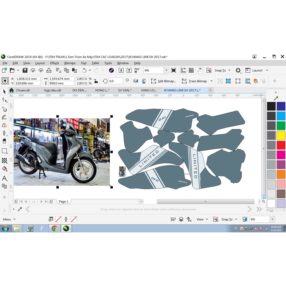Click the Paste icon in toolbar
286x286 pixels.
[74, 70]
